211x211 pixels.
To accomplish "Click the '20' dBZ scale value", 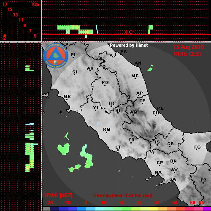I will coord(121,203).
